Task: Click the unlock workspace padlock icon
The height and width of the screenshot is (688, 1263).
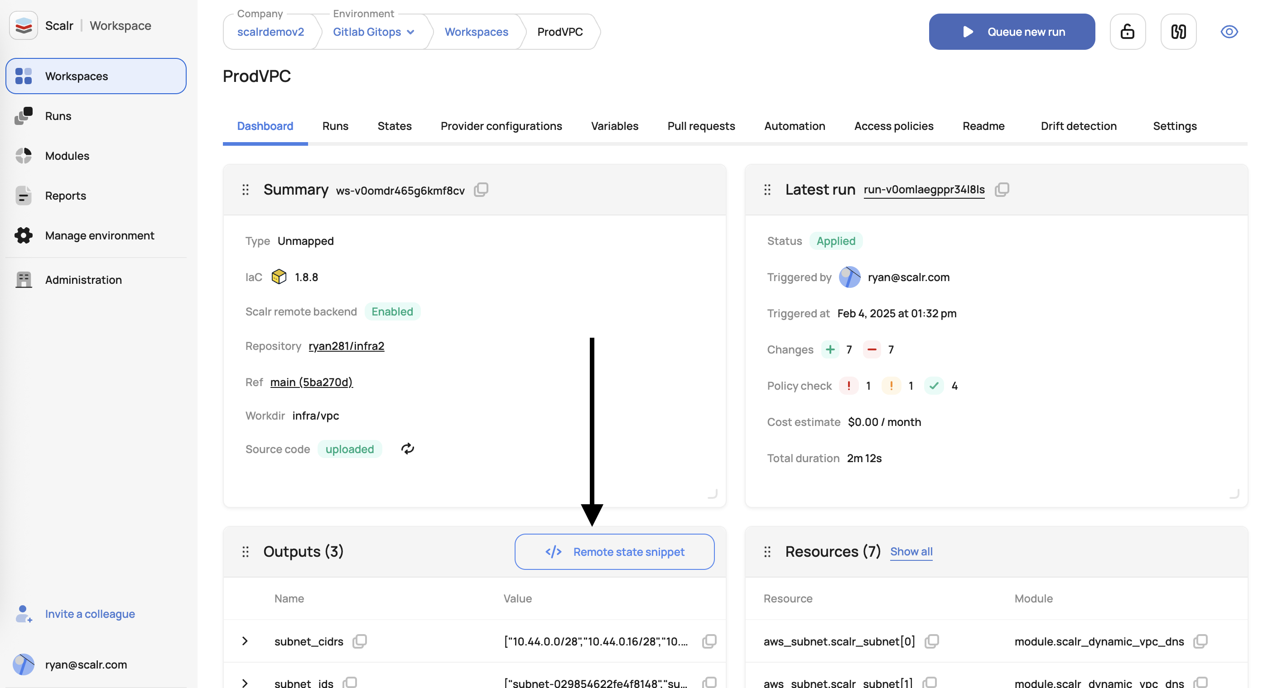Action: [1127, 32]
